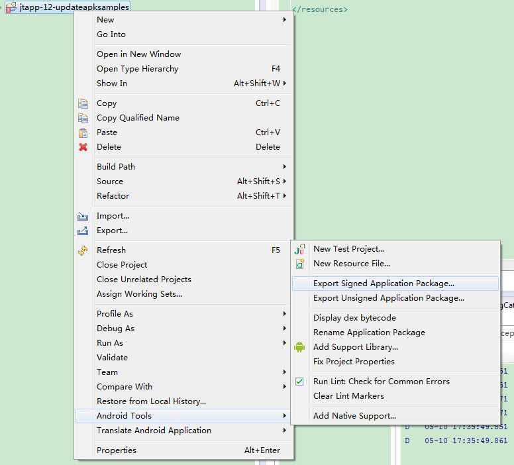Expand the Compare With submenu arrow

point(285,387)
